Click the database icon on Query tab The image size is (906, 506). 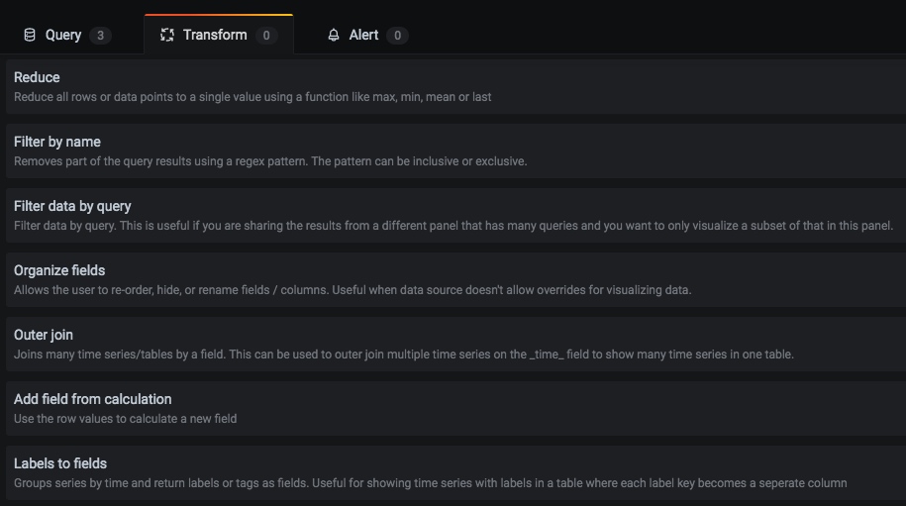pos(30,35)
